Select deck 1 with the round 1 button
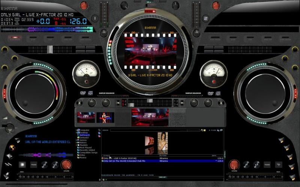The height and width of the screenshot is (187, 300). point(94,18)
